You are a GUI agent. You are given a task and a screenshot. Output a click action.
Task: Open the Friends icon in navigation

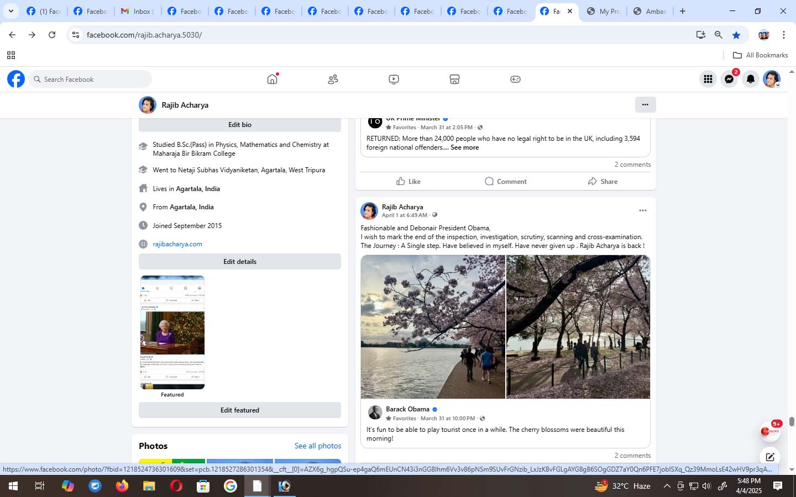pyautogui.click(x=333, y=79)
